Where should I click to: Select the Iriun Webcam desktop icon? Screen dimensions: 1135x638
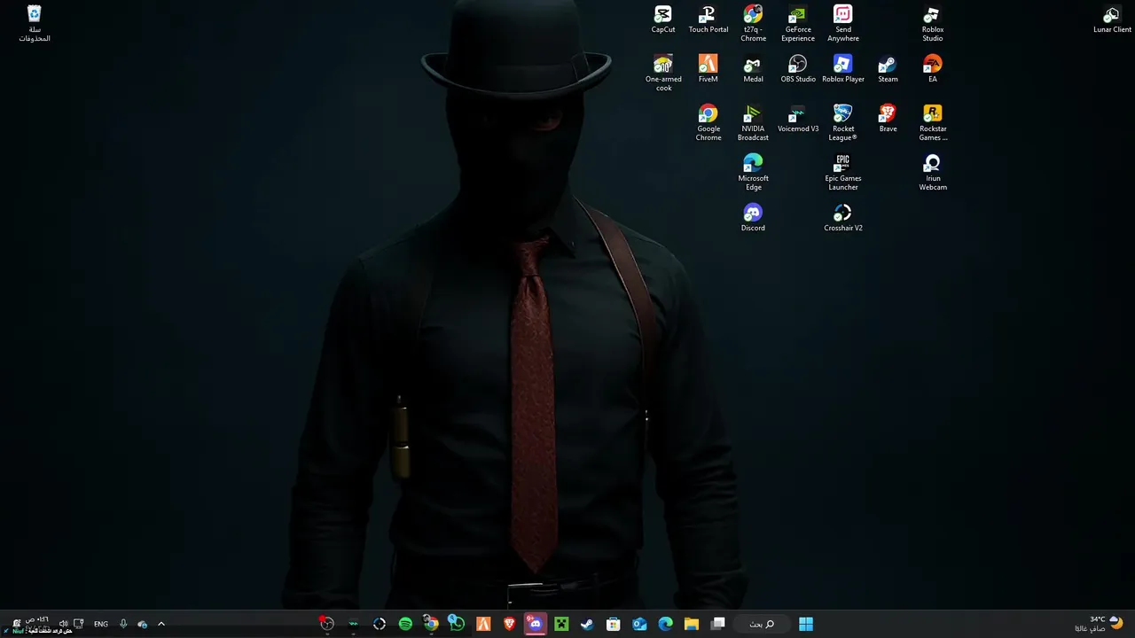932,173
